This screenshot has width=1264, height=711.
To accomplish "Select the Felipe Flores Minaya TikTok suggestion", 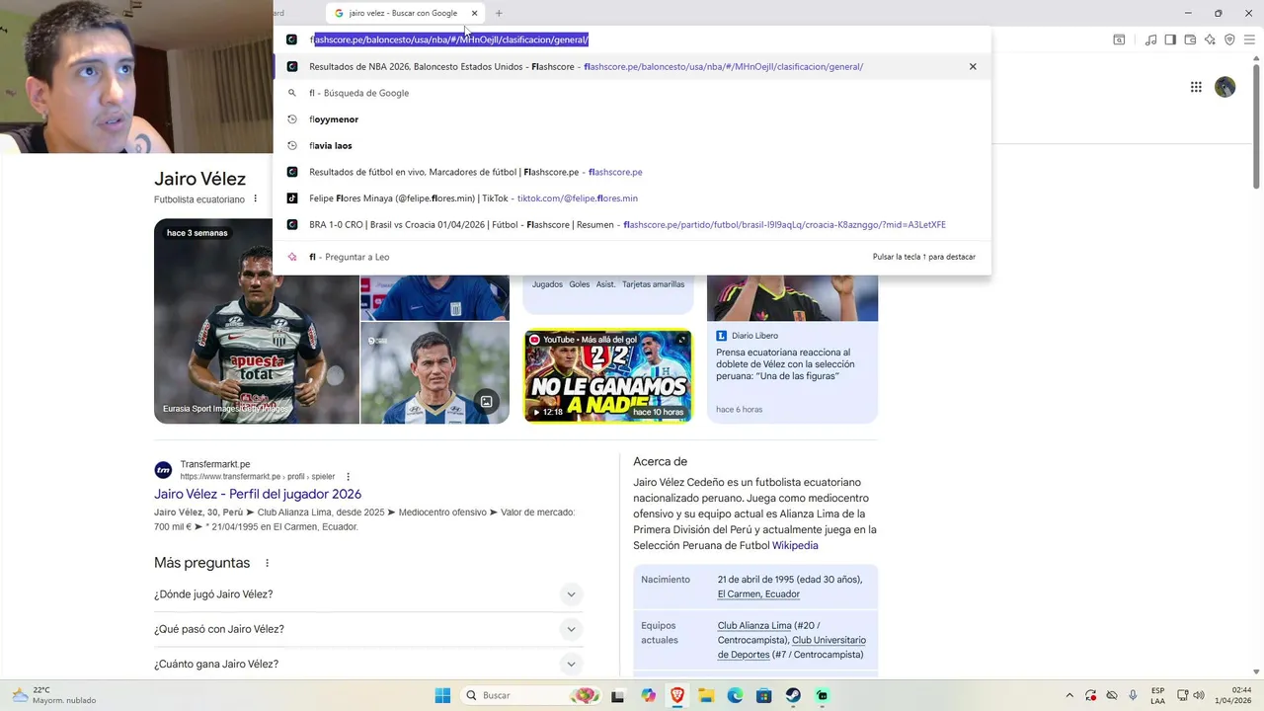I will coord(632,198).
